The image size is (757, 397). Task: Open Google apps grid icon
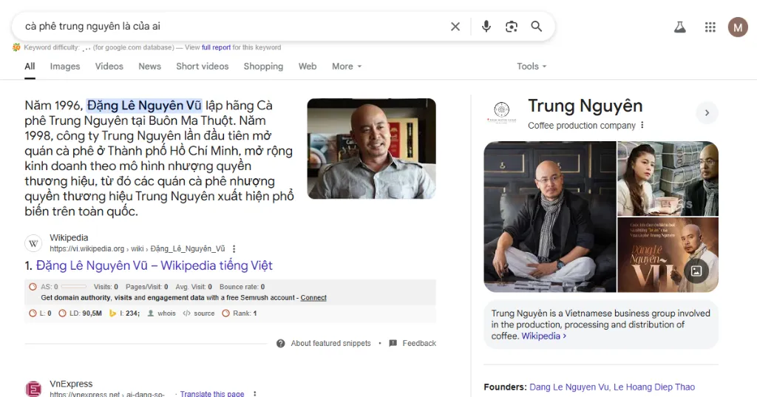[x=710, y=27]
